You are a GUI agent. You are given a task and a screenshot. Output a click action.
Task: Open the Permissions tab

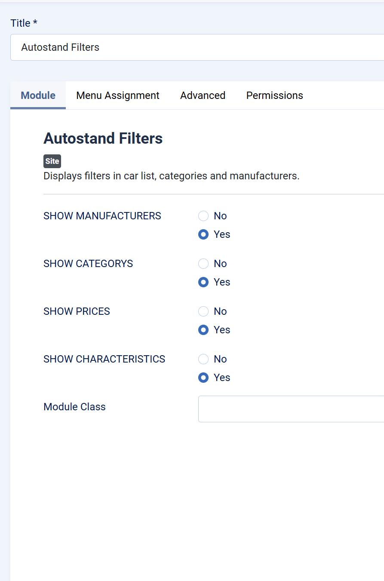point(275,95)
